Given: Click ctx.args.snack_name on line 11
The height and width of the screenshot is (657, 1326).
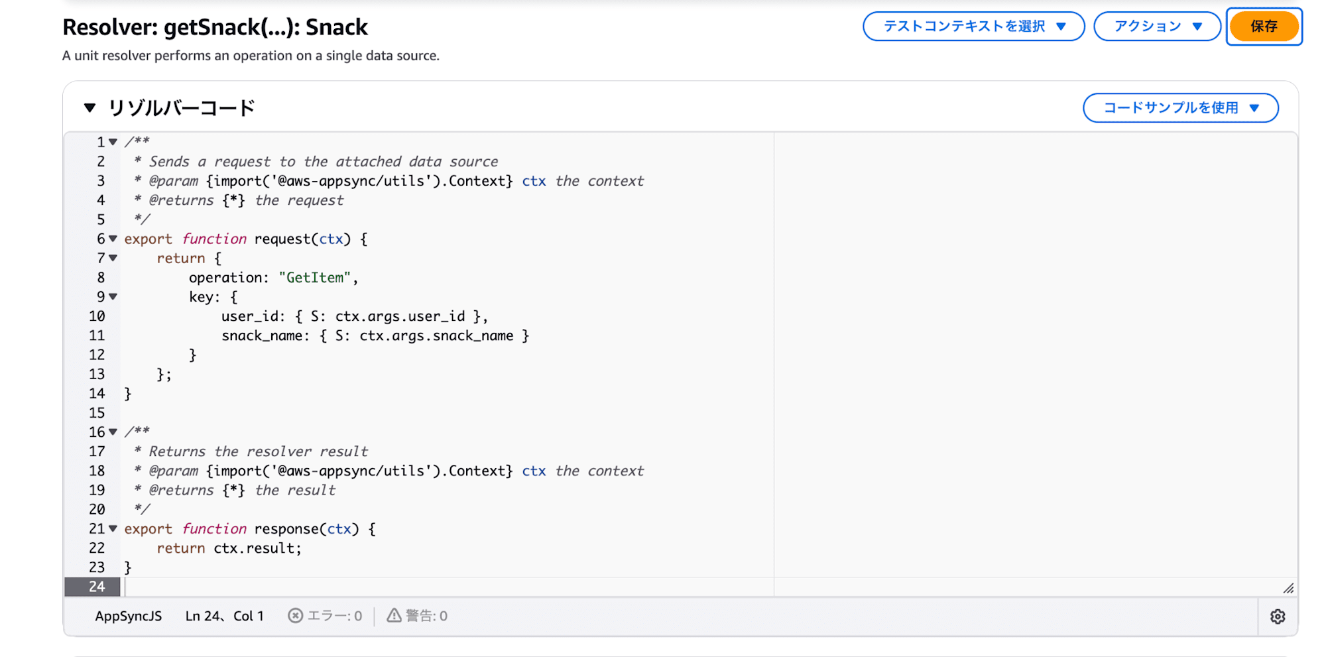Looking at the screenshot, I should [x=436, y=335].
